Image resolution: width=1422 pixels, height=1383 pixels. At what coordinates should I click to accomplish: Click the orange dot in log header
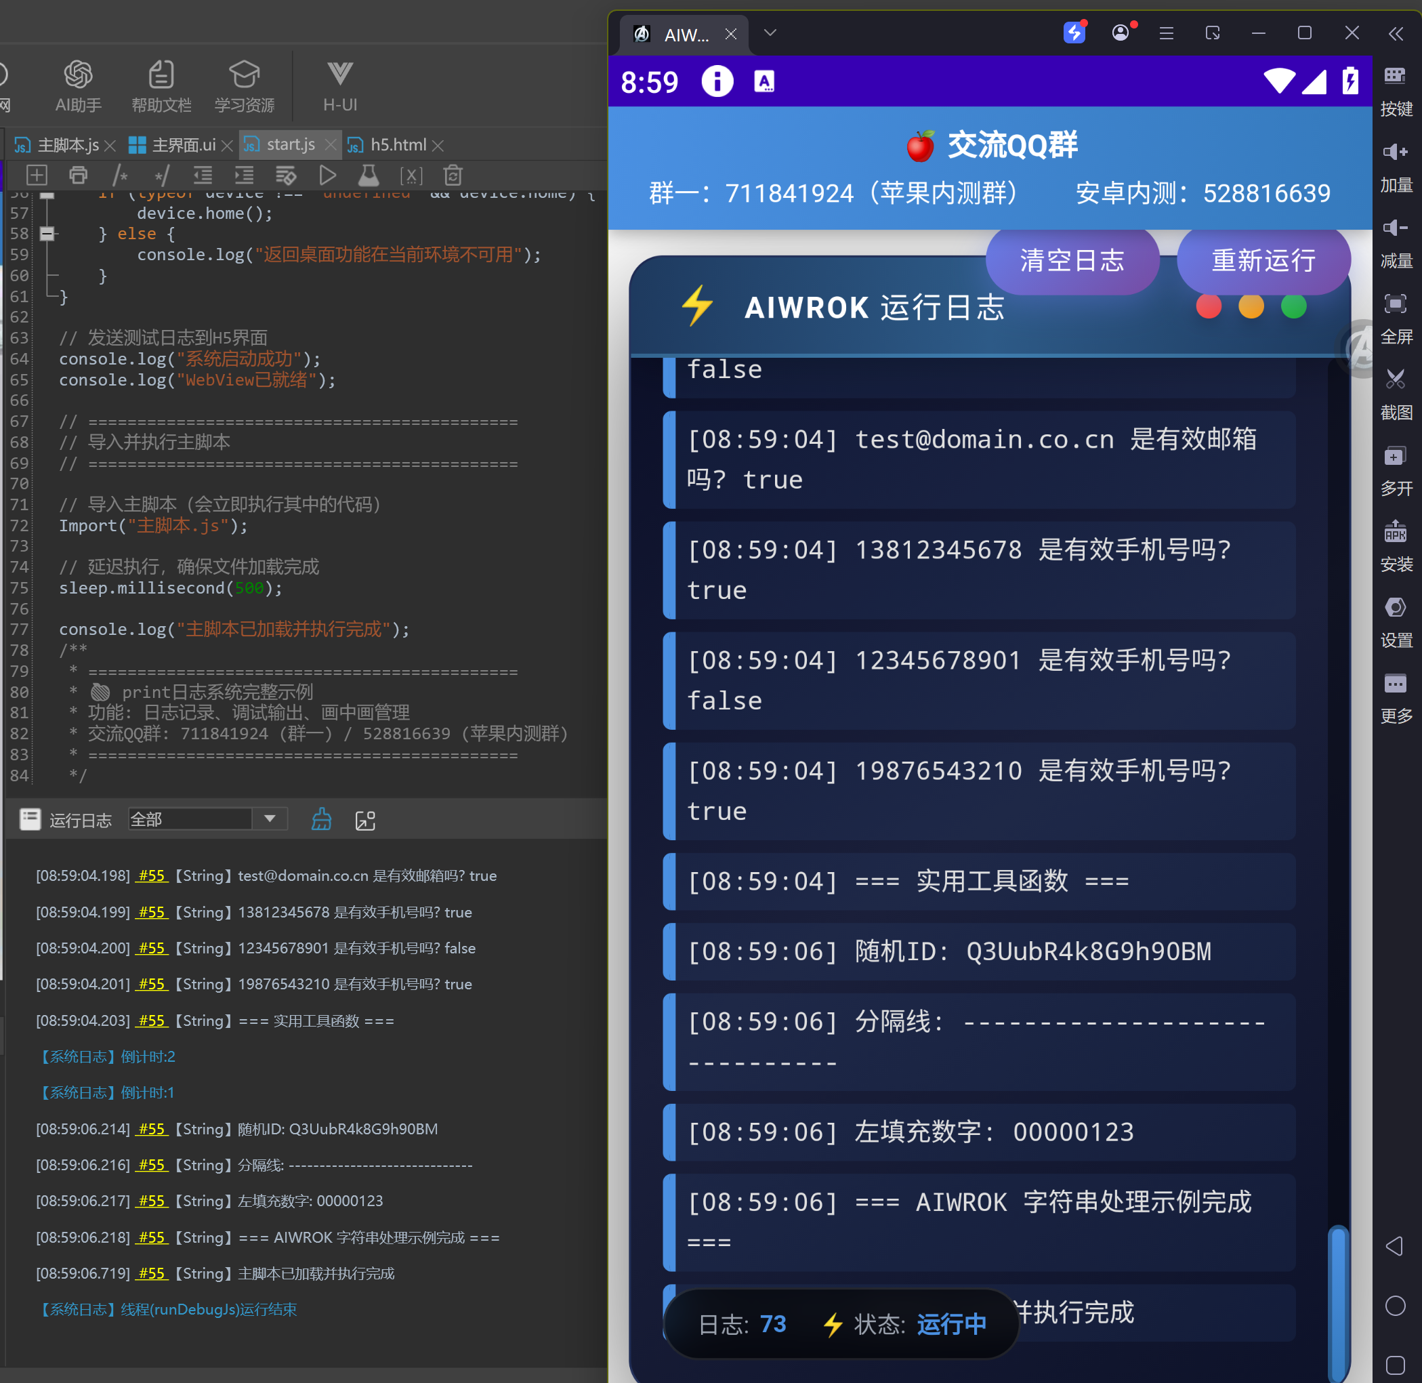[x=1251, y=306]
